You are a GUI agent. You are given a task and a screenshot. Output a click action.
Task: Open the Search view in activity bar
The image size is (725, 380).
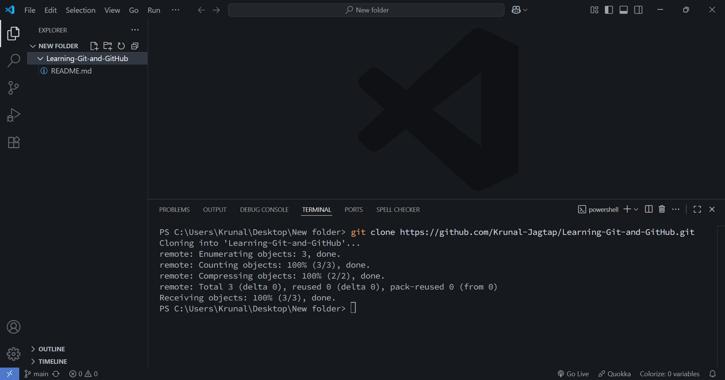tap(14, 61)
